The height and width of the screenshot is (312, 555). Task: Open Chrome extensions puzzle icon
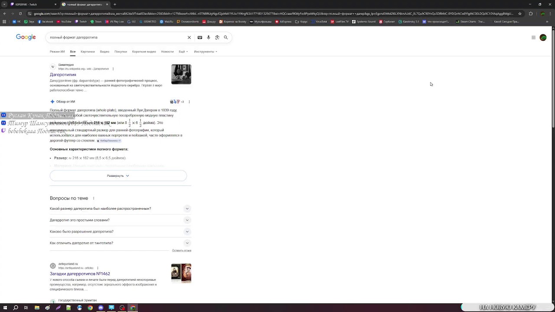pyautogui.click(x=531, y=13)
